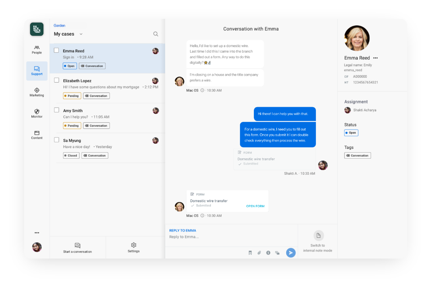Tick the checkbox for Sa Myung
The height and width of the screenshot is (288, 430).
[x=57, y=140]
